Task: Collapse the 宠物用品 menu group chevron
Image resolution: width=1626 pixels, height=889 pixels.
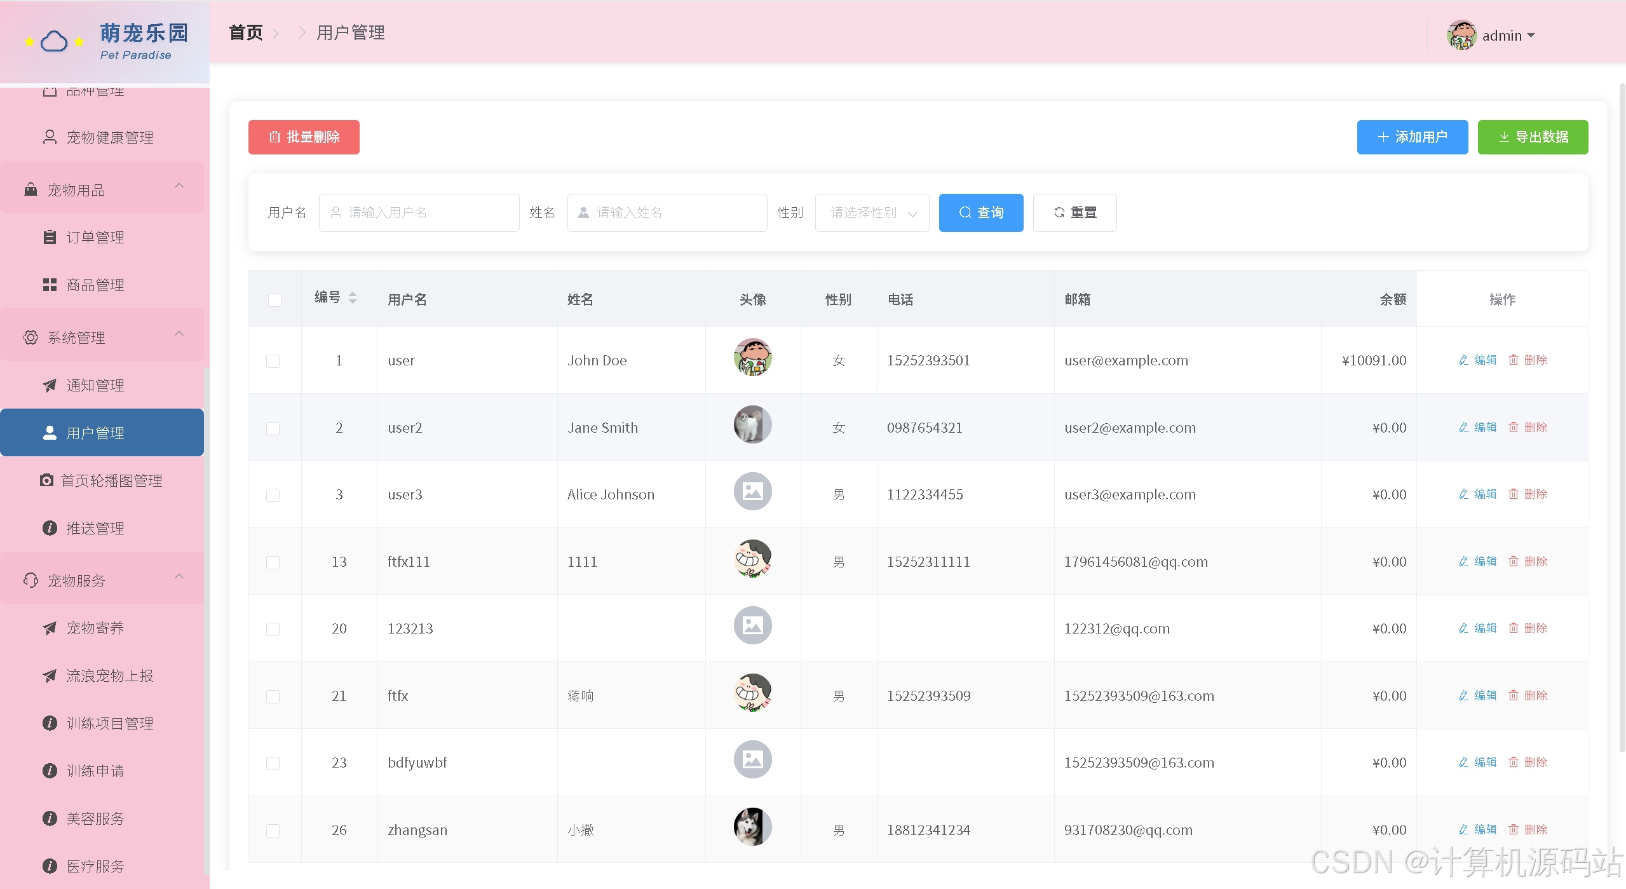Action: [x=179, y=186]
